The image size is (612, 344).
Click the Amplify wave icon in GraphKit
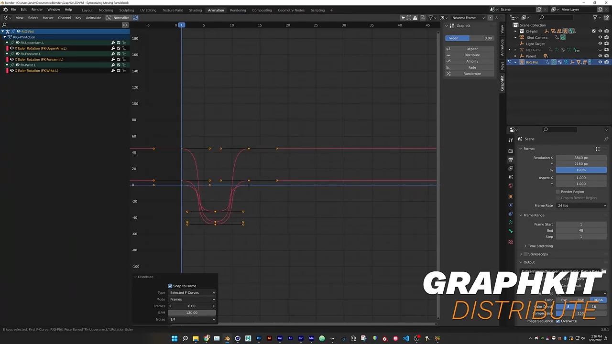coord(448,61)
